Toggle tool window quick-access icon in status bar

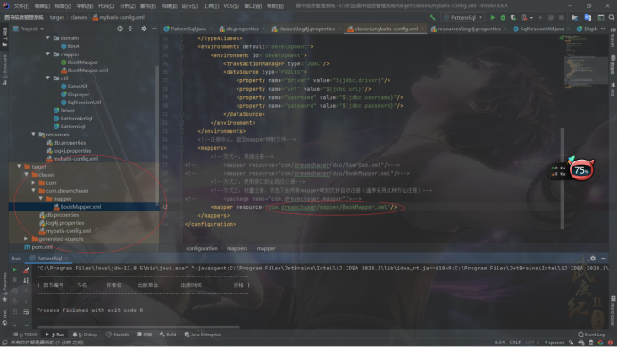tap(4, 343)
